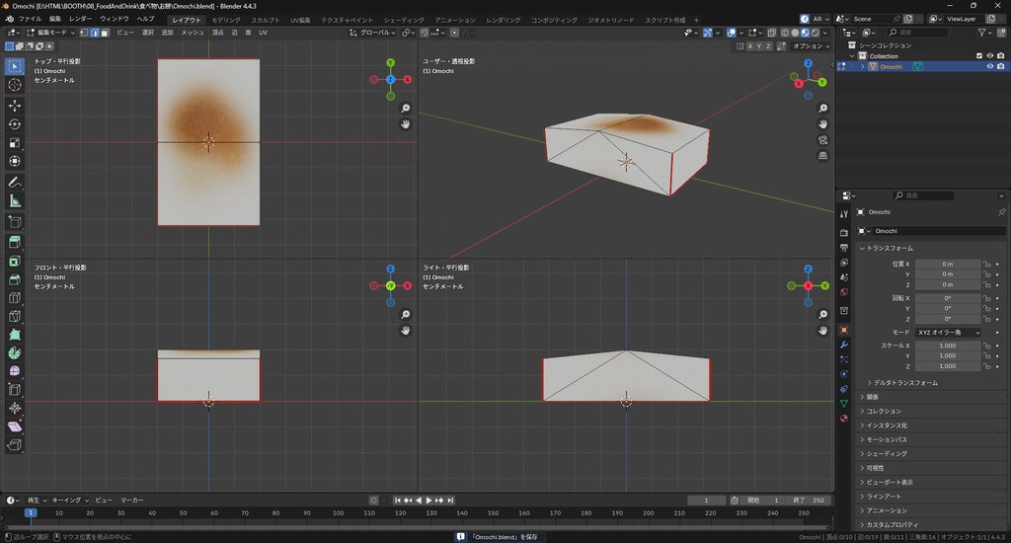Click the 位置 X value field
Image resolution: width=1011 pixels, height=543 pixels.
(x=947, y=264)
